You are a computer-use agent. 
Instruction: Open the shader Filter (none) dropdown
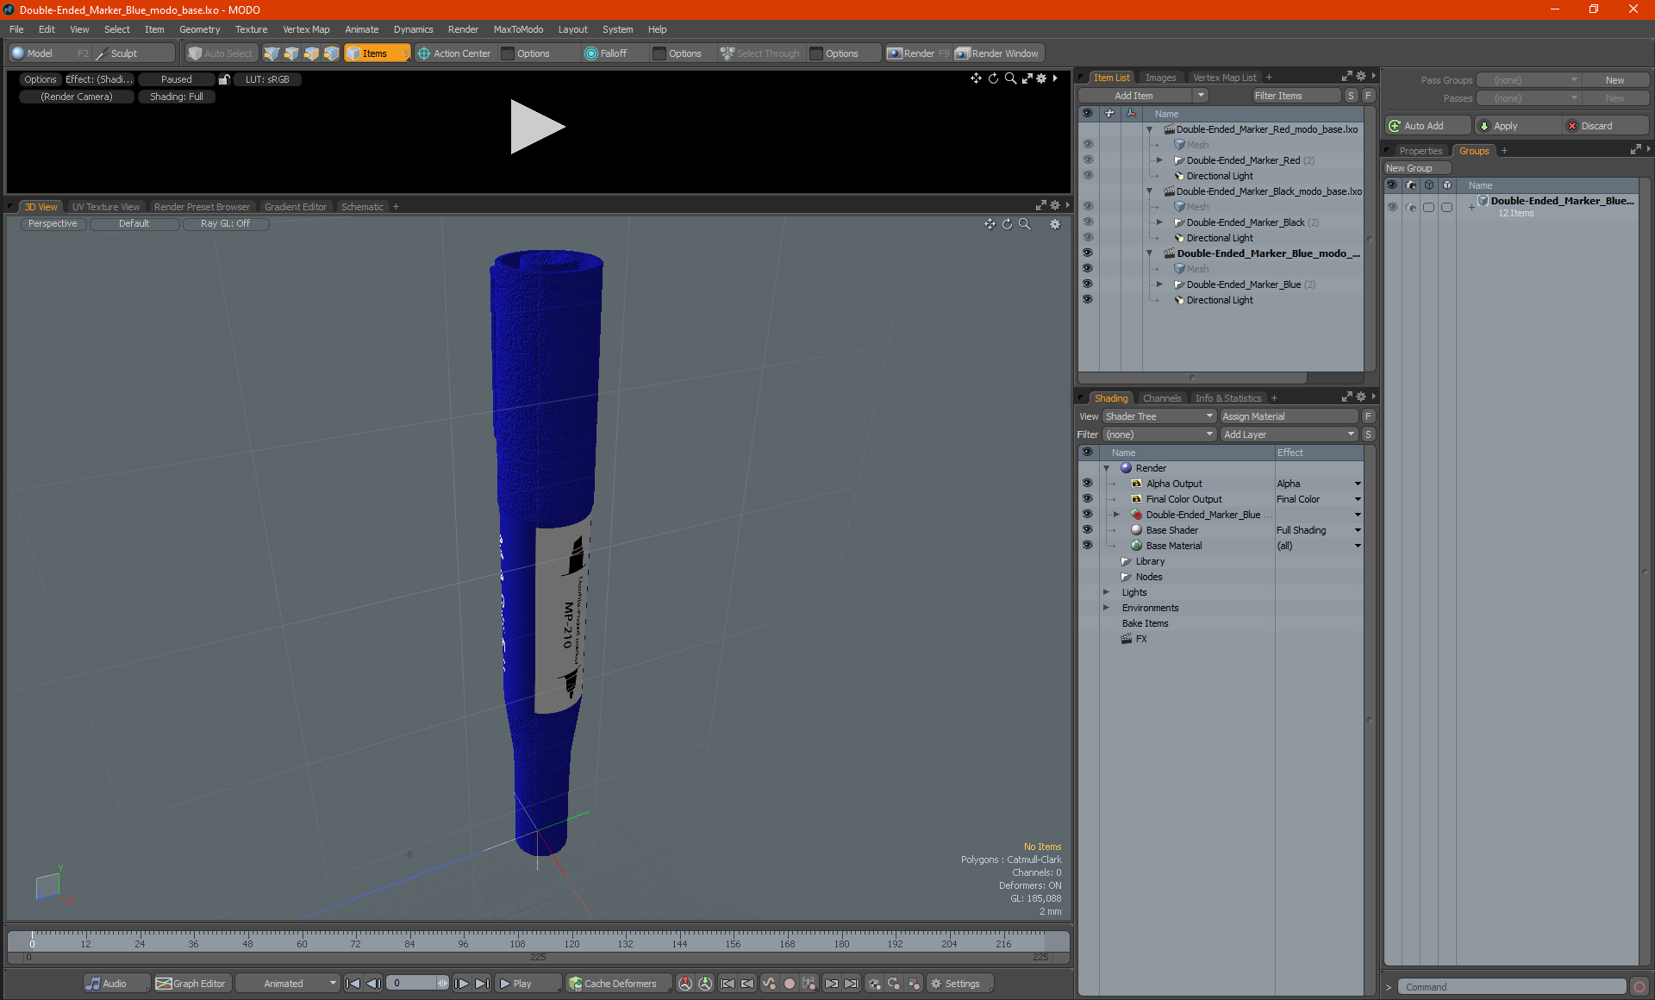click(1158, 434)
